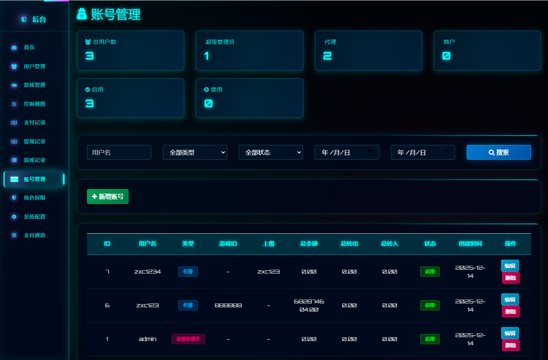The image size is (548, 360).
Task: Open 角色权限 menu item
Action: pos(34,198)
